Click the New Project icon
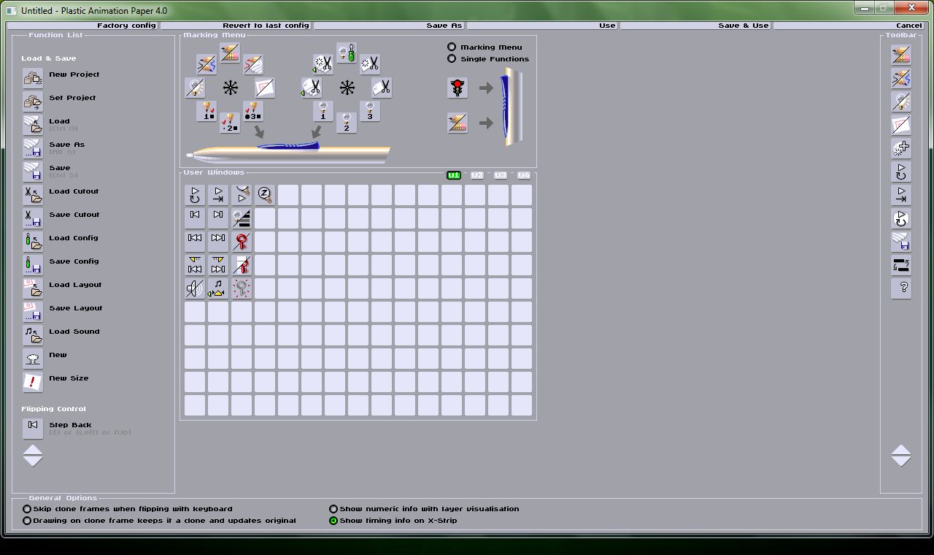 [x=33, y=78]
